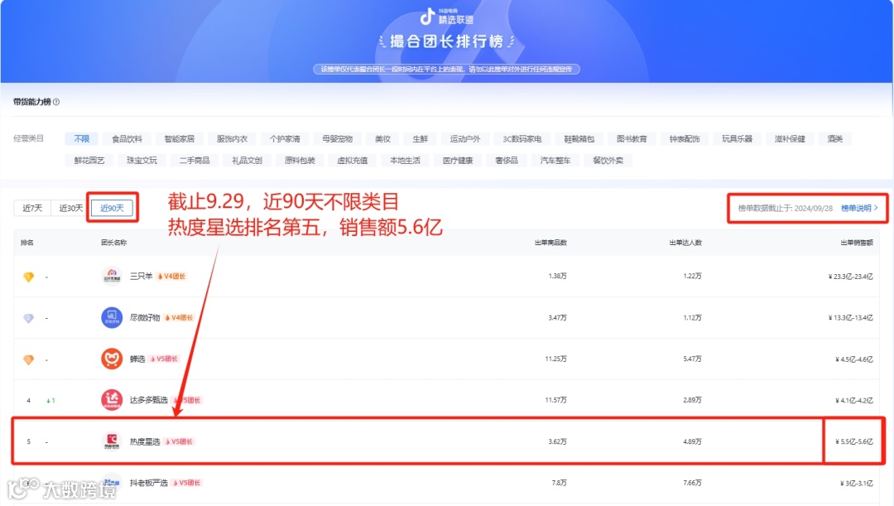The height and width of the screenshot is (506, 894).
Task: Click the 三只羊 team name
Action: 141,276
